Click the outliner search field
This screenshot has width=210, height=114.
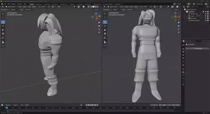(x=199, y=7)
